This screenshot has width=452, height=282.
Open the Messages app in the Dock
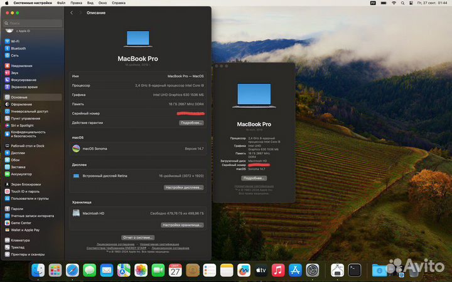pos(90,270)
